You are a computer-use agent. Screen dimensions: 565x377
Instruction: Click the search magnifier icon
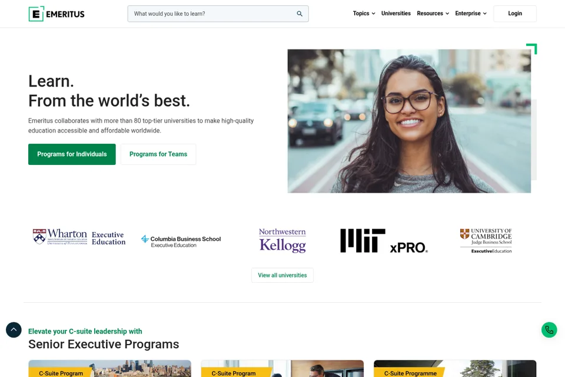click(300, 14)
